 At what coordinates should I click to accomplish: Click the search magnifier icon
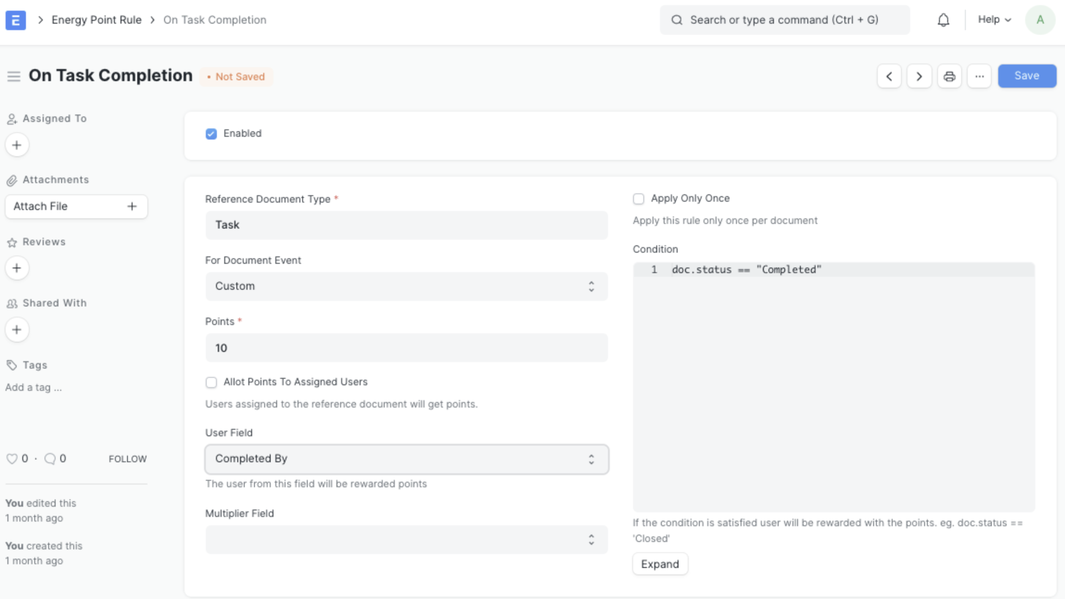coord(677,20)
